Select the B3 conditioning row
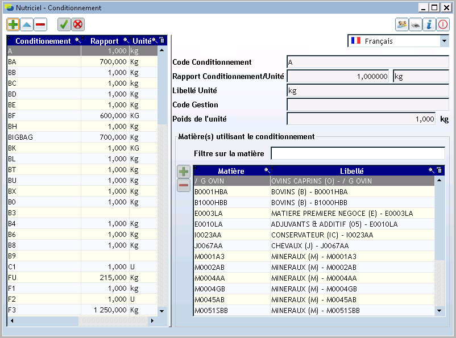The height and width of the screenshot is (338, 456). click(82, 212)
